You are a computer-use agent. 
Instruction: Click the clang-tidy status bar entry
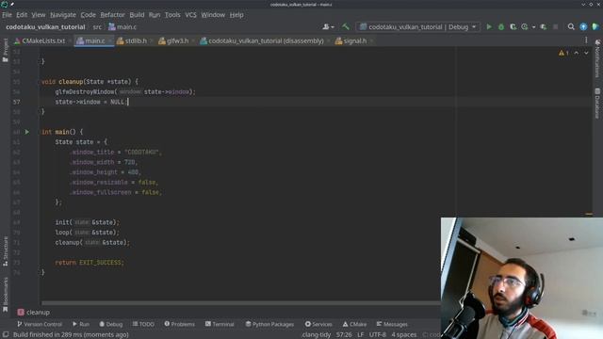(x=317, y=335)
